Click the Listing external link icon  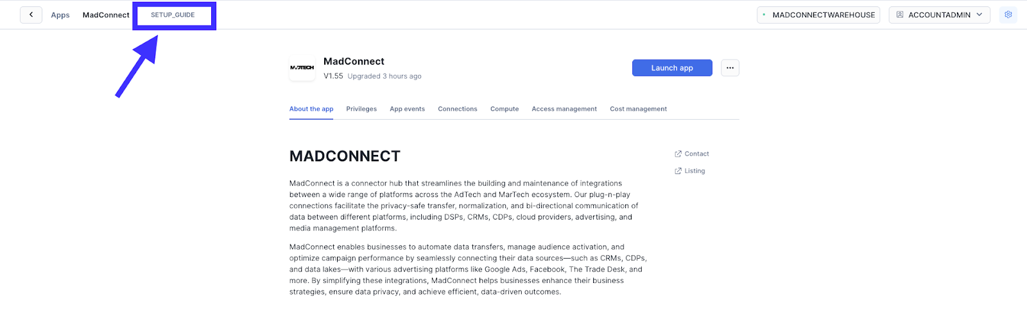tap(678, 171)
